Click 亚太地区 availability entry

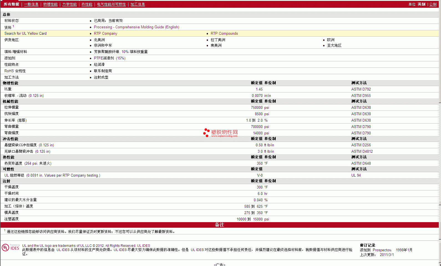(334, 46)
